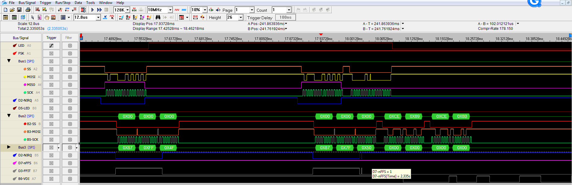Screen dimensions: 572x185
Task: Click the Print icon
Action: pyautogui.click(x=28, y=10)
